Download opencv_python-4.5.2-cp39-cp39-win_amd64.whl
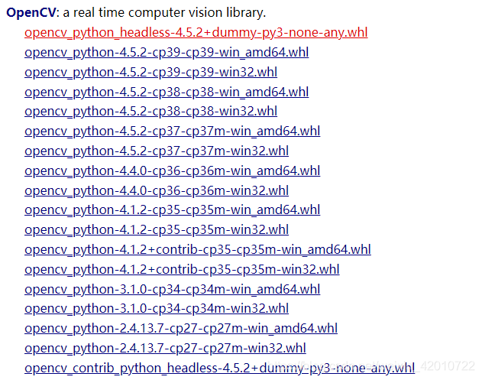Viewport: 482px width, 380px height. (167, 52)
